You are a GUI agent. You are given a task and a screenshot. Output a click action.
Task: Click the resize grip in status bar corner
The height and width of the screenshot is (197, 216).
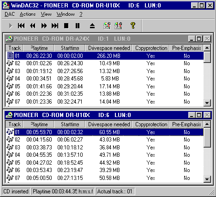coord(211,192)
